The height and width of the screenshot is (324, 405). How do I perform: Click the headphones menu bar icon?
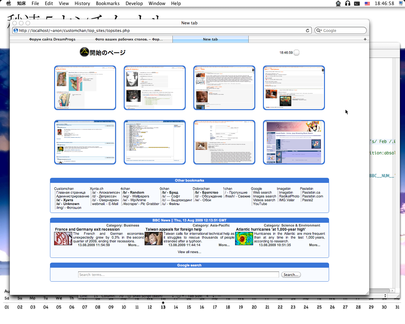point(348,3)
